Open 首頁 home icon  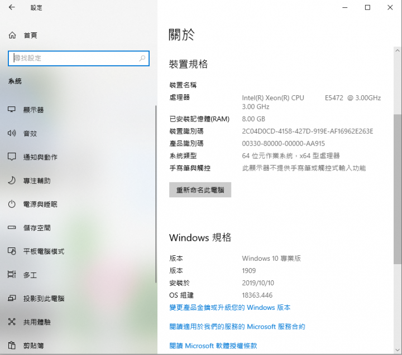point(12,35)
